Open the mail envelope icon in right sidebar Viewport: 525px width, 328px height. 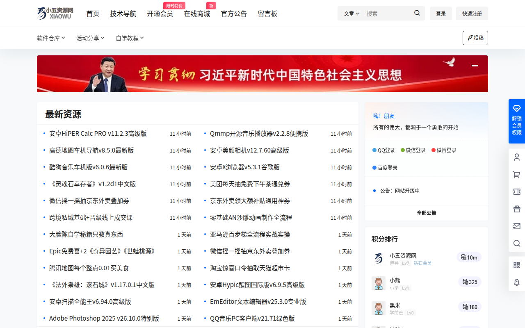(517, 226)
